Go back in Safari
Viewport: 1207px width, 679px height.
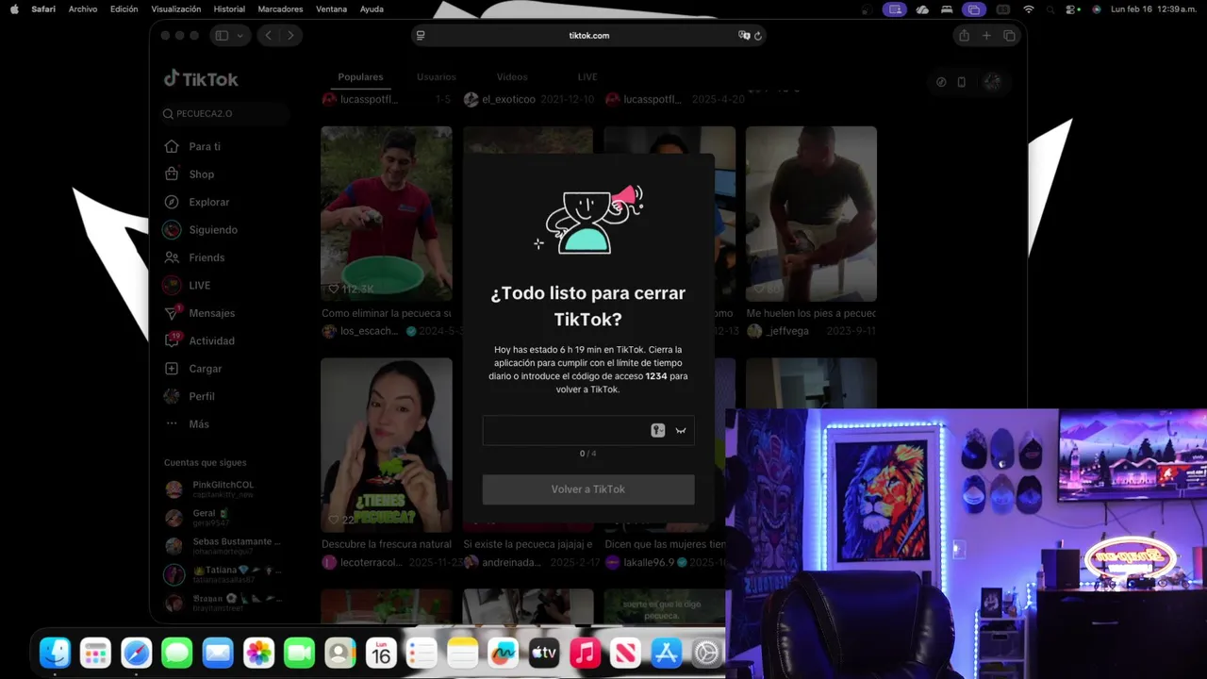269,36
